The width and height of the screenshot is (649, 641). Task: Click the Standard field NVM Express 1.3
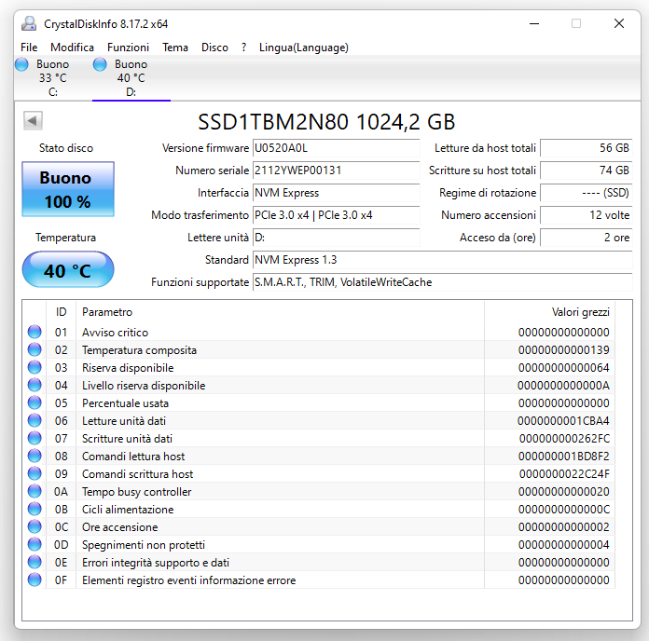(443, 260)
